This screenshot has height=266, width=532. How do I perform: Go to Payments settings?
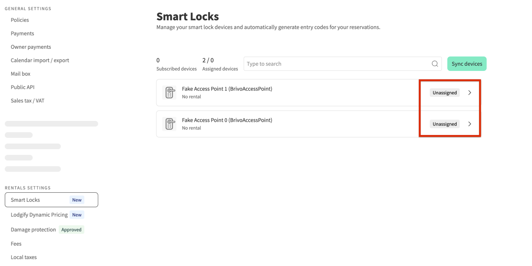click(22, 33)
